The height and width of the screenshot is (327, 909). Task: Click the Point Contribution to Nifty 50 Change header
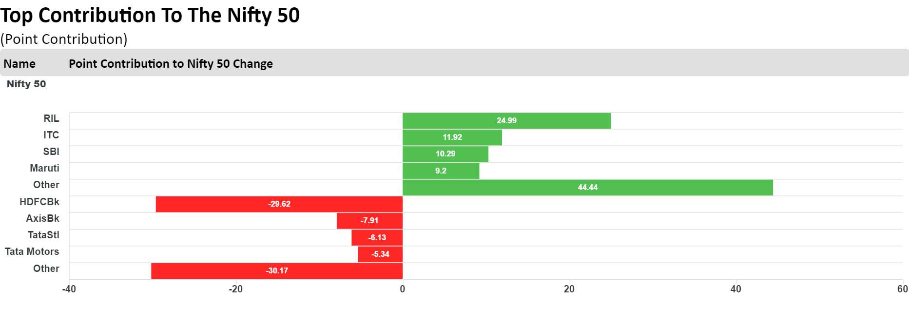(x=171, y=64)
